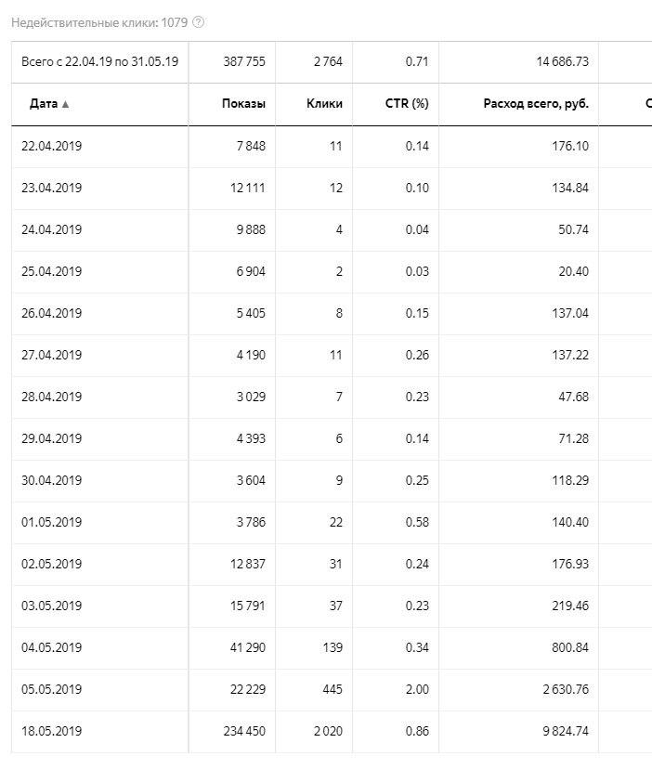Click the ascending sort arrow next to Дата

(65, 104)
